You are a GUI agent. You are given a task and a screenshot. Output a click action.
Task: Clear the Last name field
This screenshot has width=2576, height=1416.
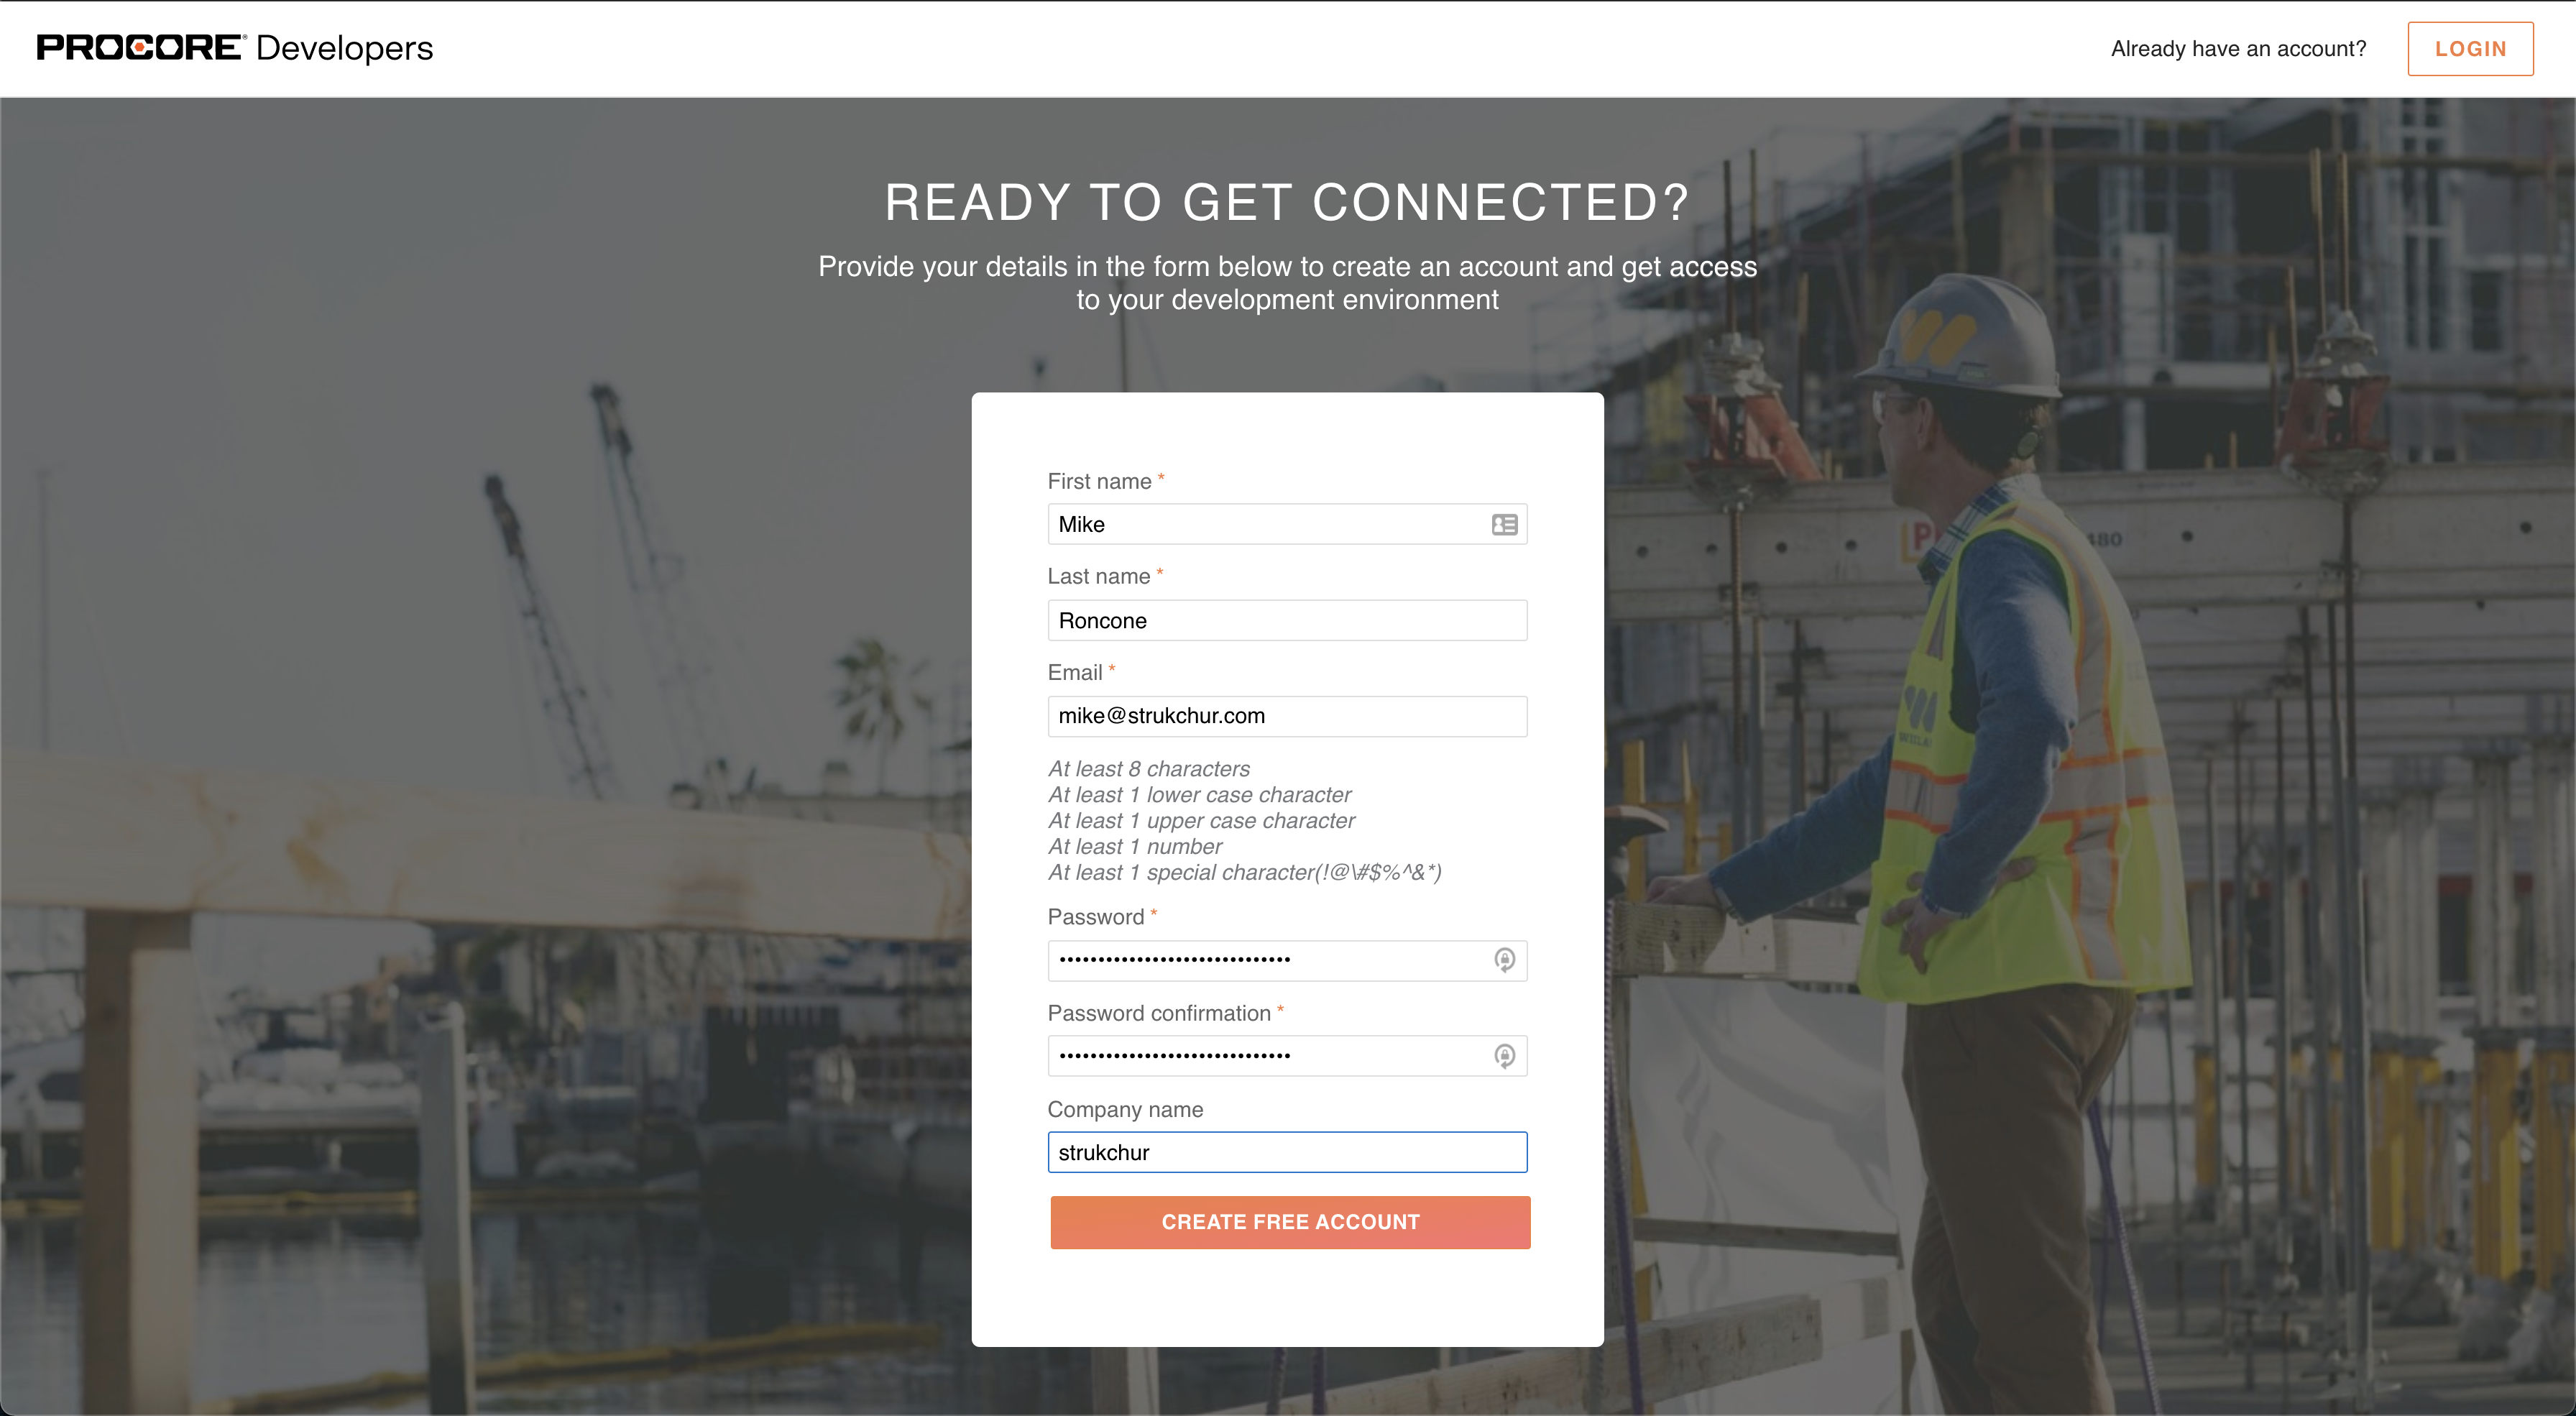pyautogui.click(x=1287, y=619)
